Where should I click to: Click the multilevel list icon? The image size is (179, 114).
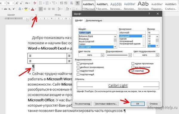[53, 3]
